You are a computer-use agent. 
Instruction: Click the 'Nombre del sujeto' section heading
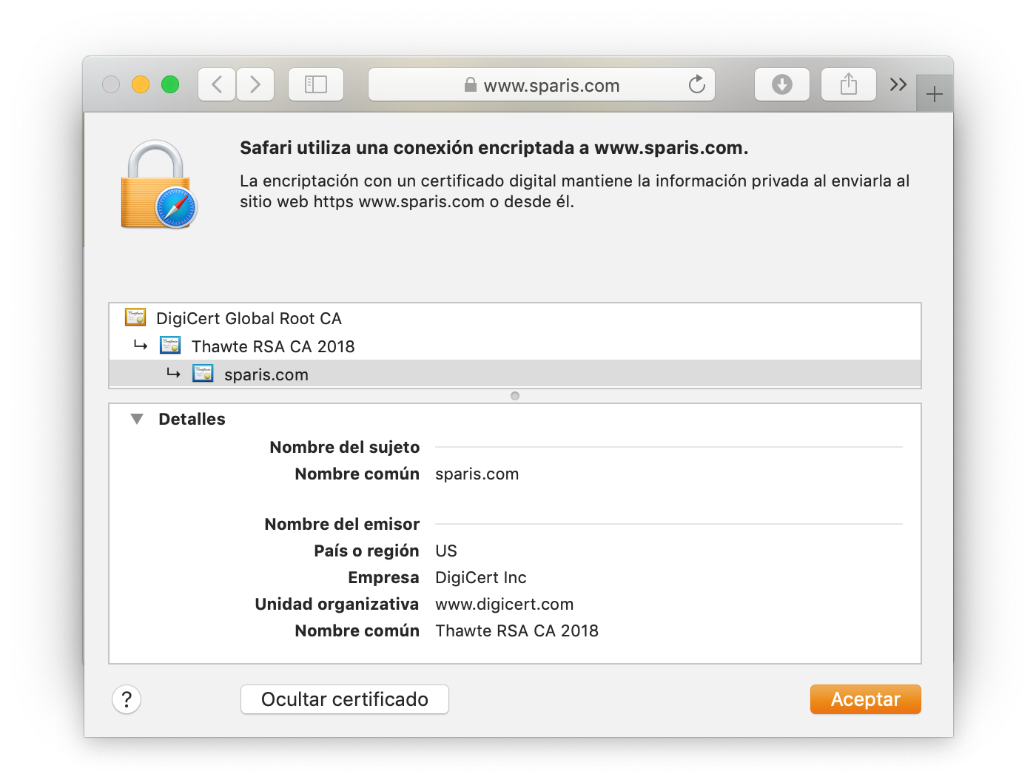tap(345, 447)
